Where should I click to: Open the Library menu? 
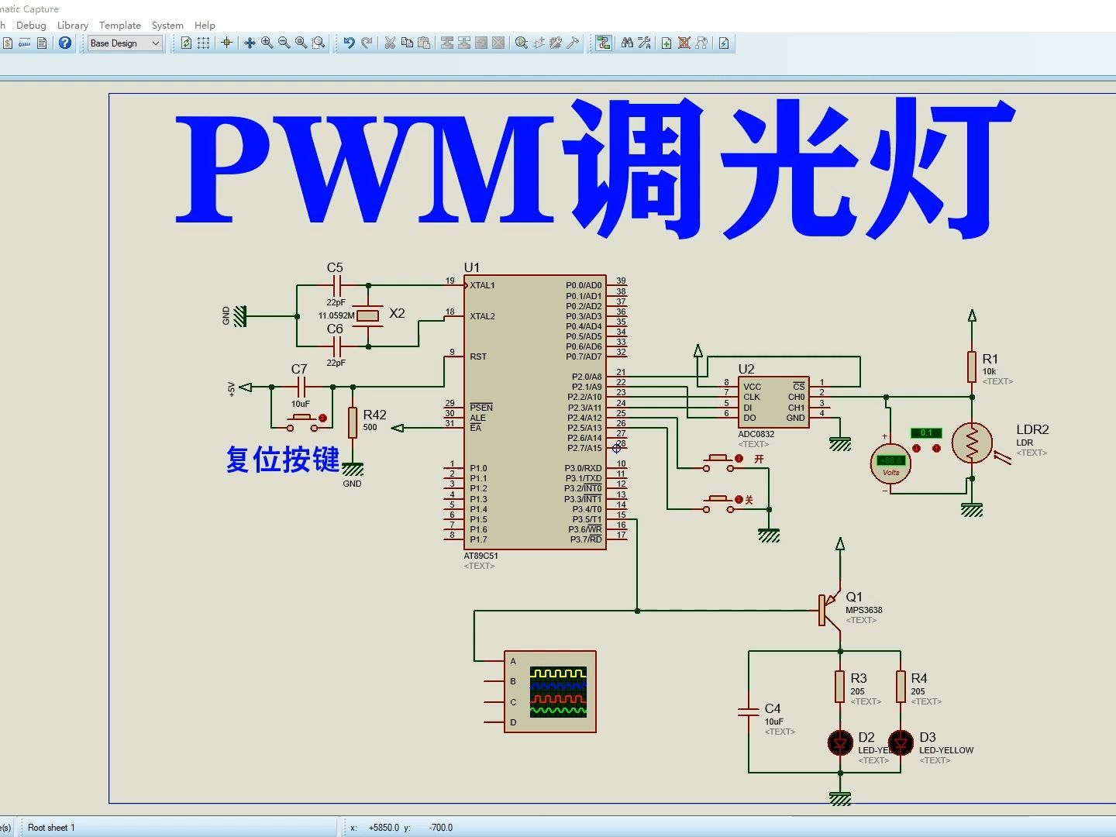click(x=73, y=25)
